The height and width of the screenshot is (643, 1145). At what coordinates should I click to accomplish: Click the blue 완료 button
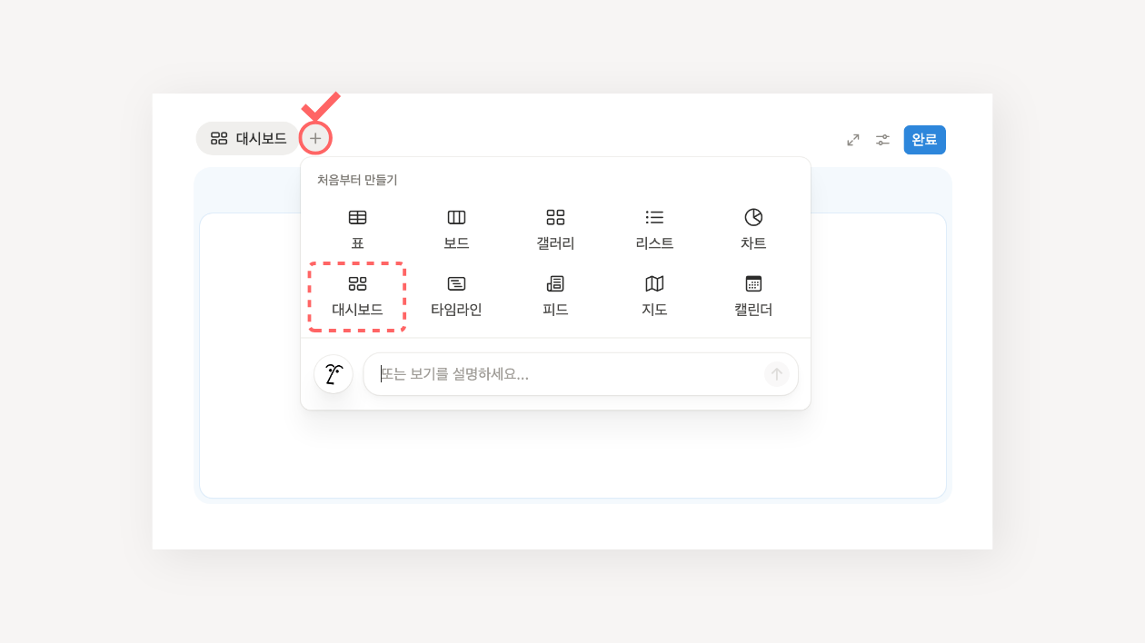[x=924, y=140]
